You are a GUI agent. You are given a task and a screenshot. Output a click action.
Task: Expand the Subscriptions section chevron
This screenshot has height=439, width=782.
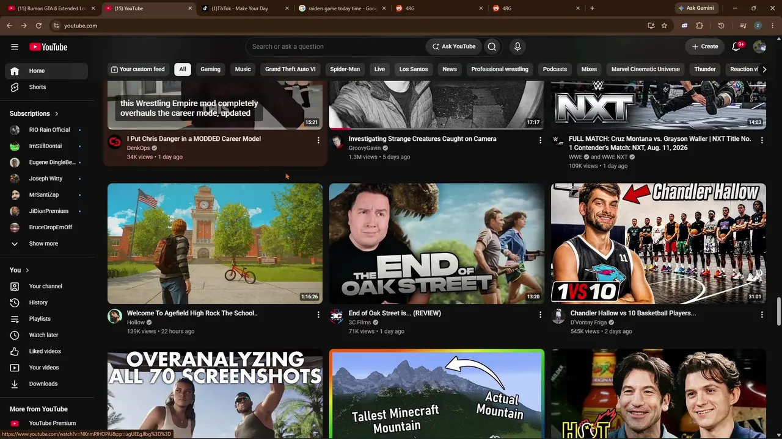pos(57,114)
